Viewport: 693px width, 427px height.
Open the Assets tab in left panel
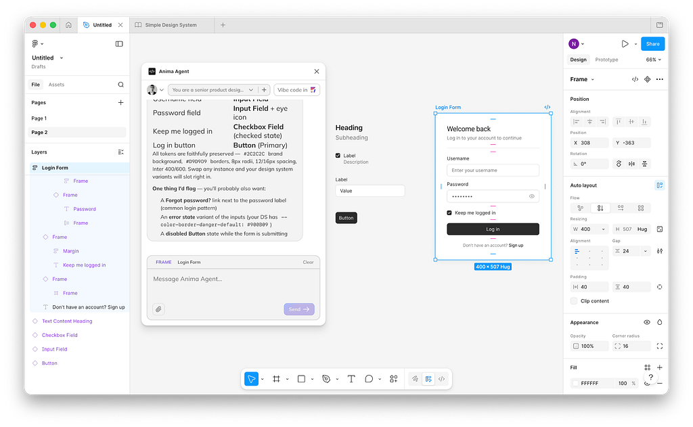tap(56, 85)
